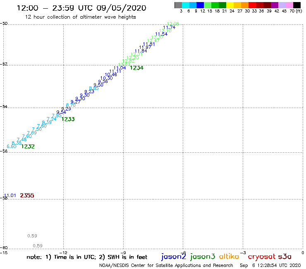
Task: Click the -15 longitude axis label
Action: click(4, 252)
